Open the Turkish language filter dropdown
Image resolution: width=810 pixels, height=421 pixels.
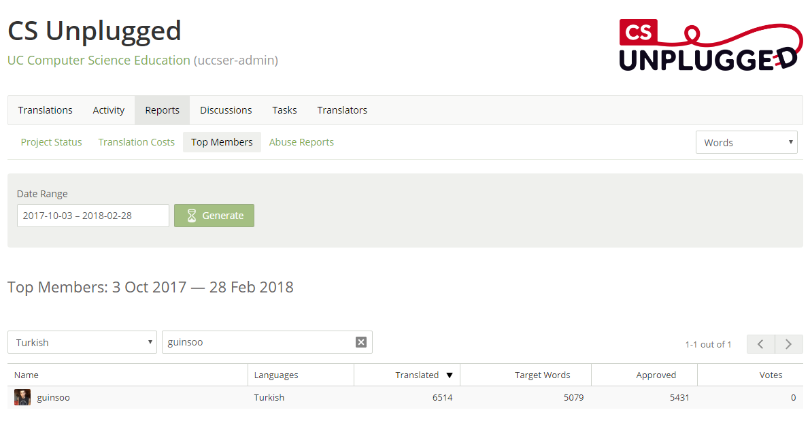point(82,342)
